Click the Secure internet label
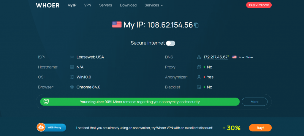 (x=148, y=43)
